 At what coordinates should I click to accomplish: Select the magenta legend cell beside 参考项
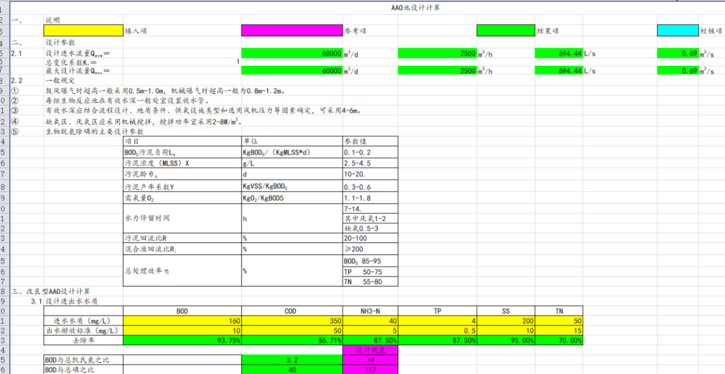tap(292, 30)
